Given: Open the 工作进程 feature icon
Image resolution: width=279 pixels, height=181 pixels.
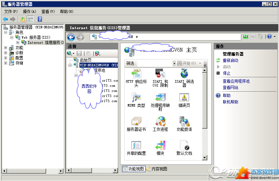Looking at the screenshot, I should (x=160, y=121).
